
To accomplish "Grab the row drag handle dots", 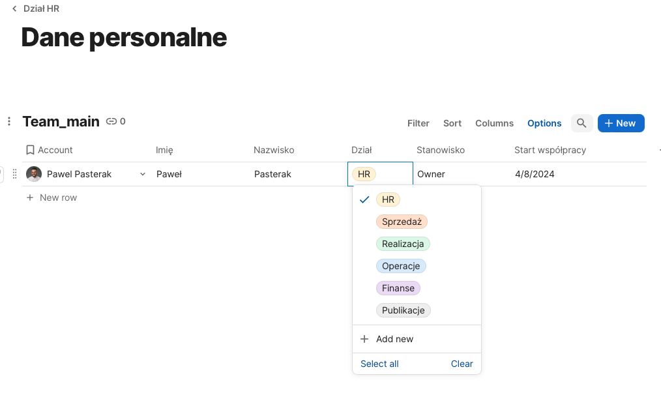I will (15, 174).
